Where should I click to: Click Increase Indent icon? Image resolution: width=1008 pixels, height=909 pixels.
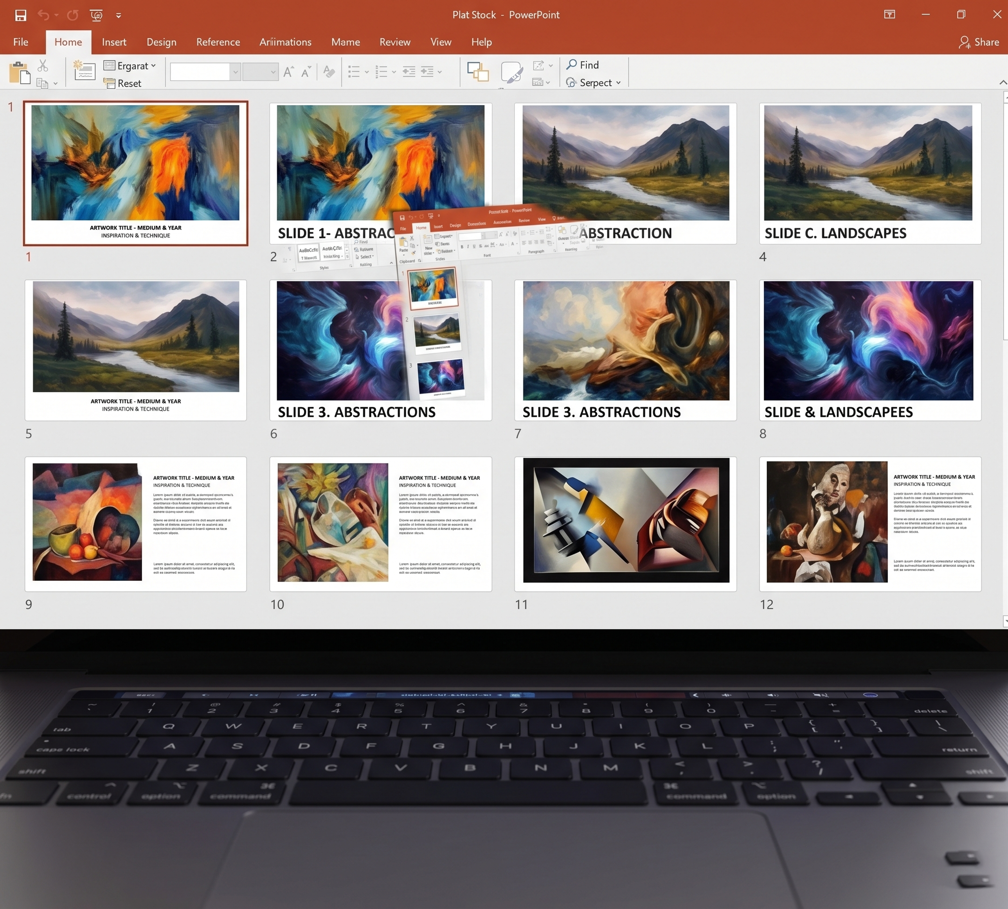427,72
